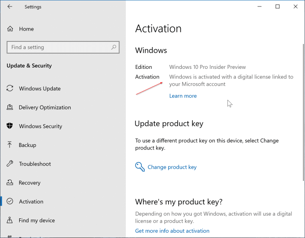
Task: Click the back arrow in Settings
Action: coord(10,7)
